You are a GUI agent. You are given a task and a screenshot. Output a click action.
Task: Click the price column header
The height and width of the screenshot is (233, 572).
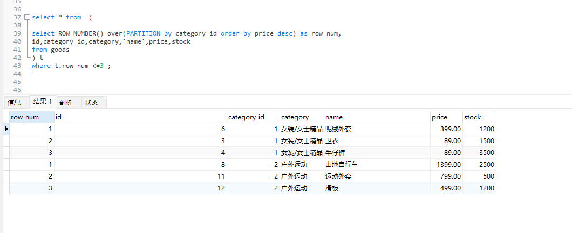446,117
